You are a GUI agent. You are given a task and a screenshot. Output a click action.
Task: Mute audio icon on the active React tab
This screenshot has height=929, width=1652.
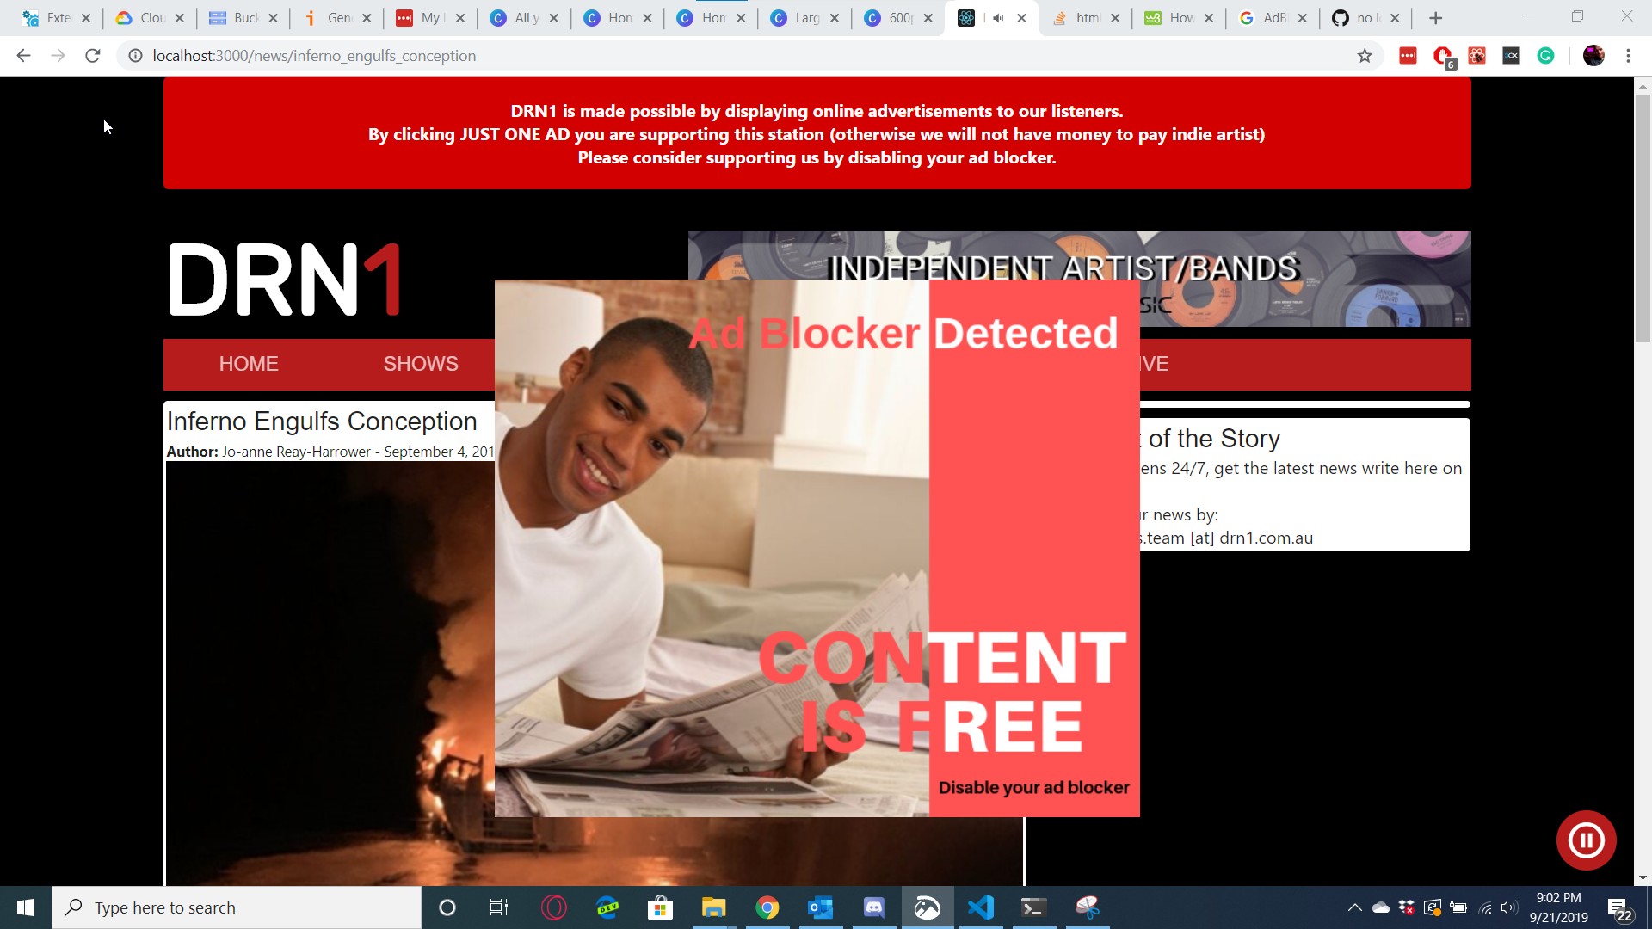(x=998, y=18)
